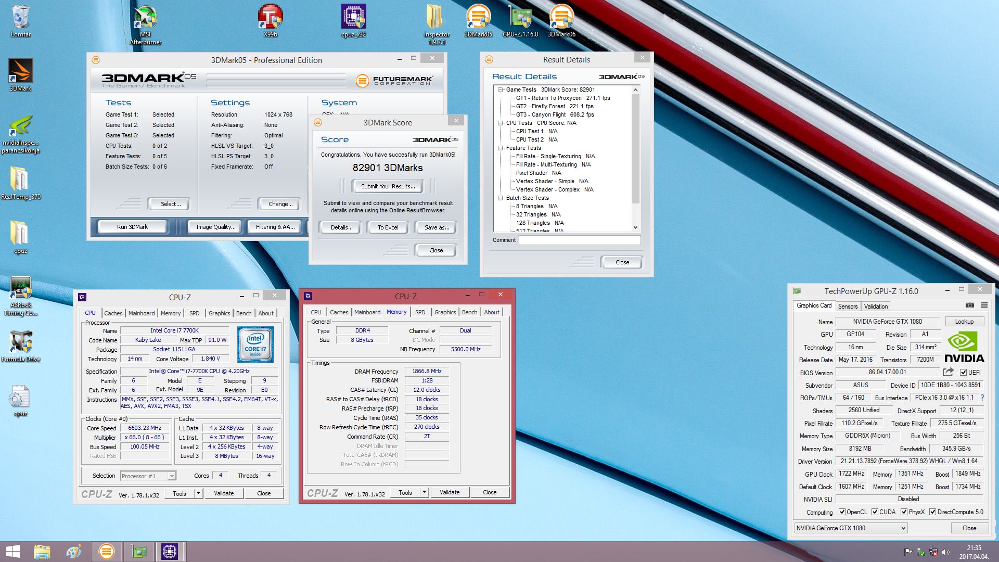Open Tools dropdown arrow in memory CPU-Z
Screen dimensions: 999x562
(x=424, y=492)
